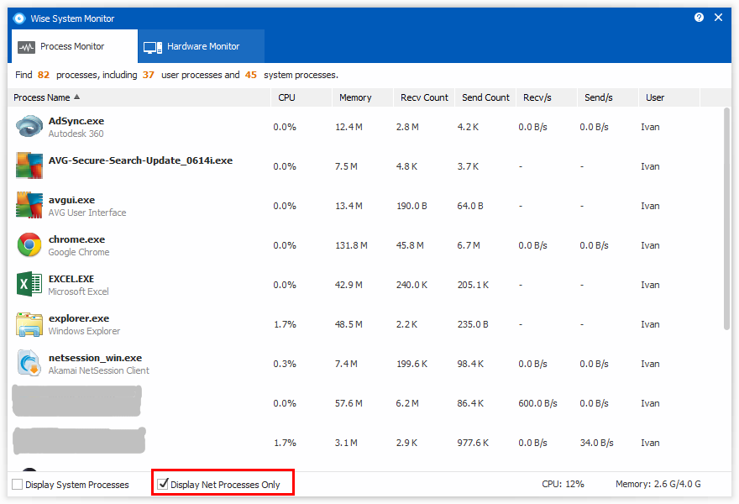The height and width of the screenshot is (504, 739).
Task: Click the 45 system processes count
Action: pos(251,75)
